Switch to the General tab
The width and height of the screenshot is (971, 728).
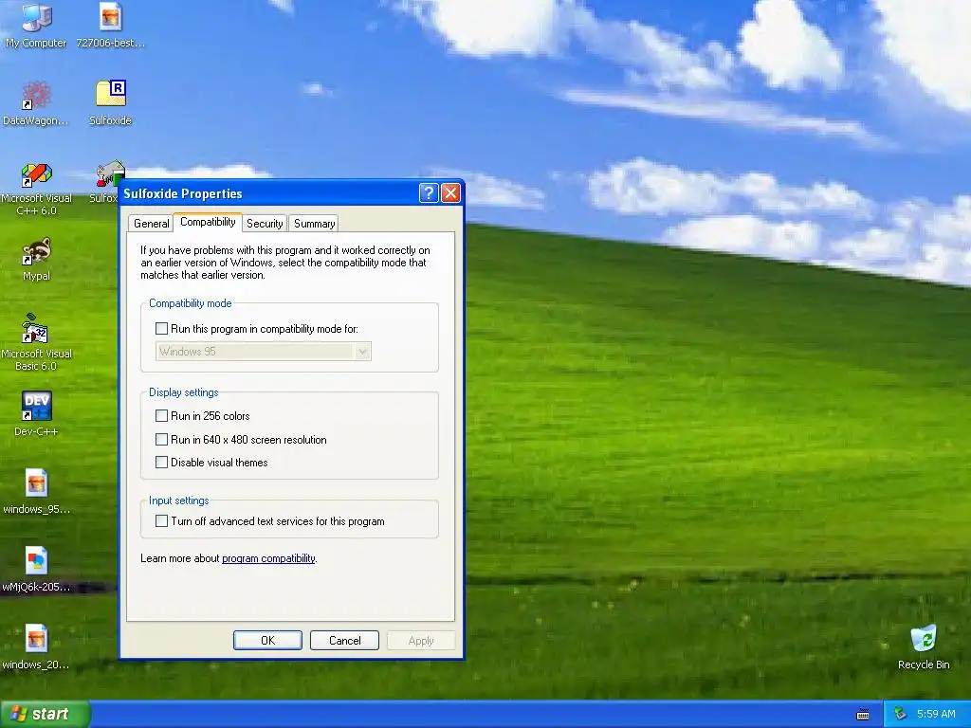[151, 224]
